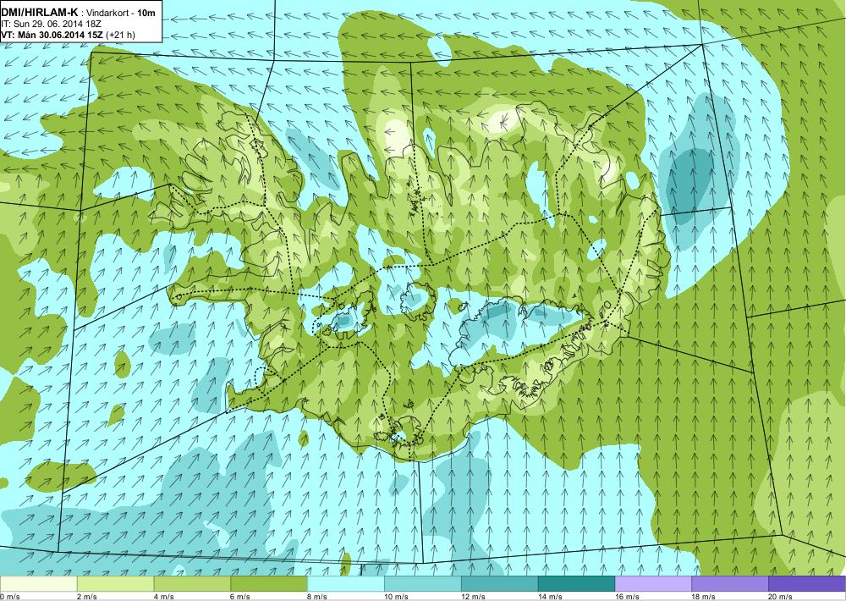Image resolution: width=846 pixels, height=601 pixels.
Task: Select the deep violet 20 m/s-plus legend swatch
Action: 807,584
